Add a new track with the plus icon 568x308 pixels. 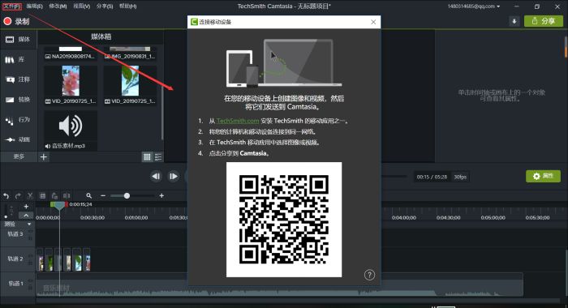click(x=26, y=207)
